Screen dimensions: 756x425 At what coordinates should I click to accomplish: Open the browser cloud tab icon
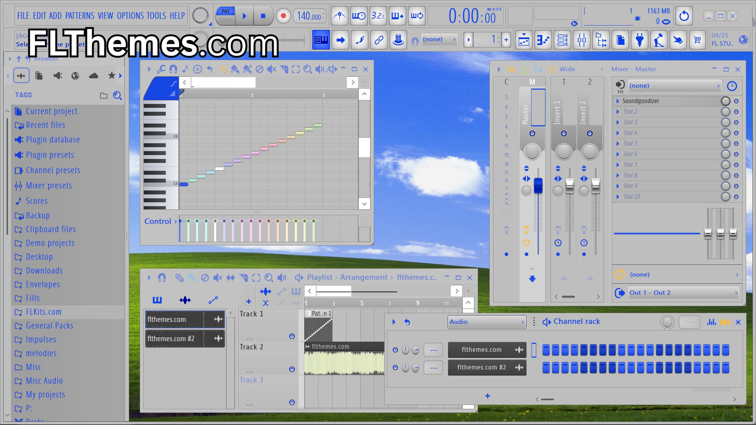tap(93, 76)
